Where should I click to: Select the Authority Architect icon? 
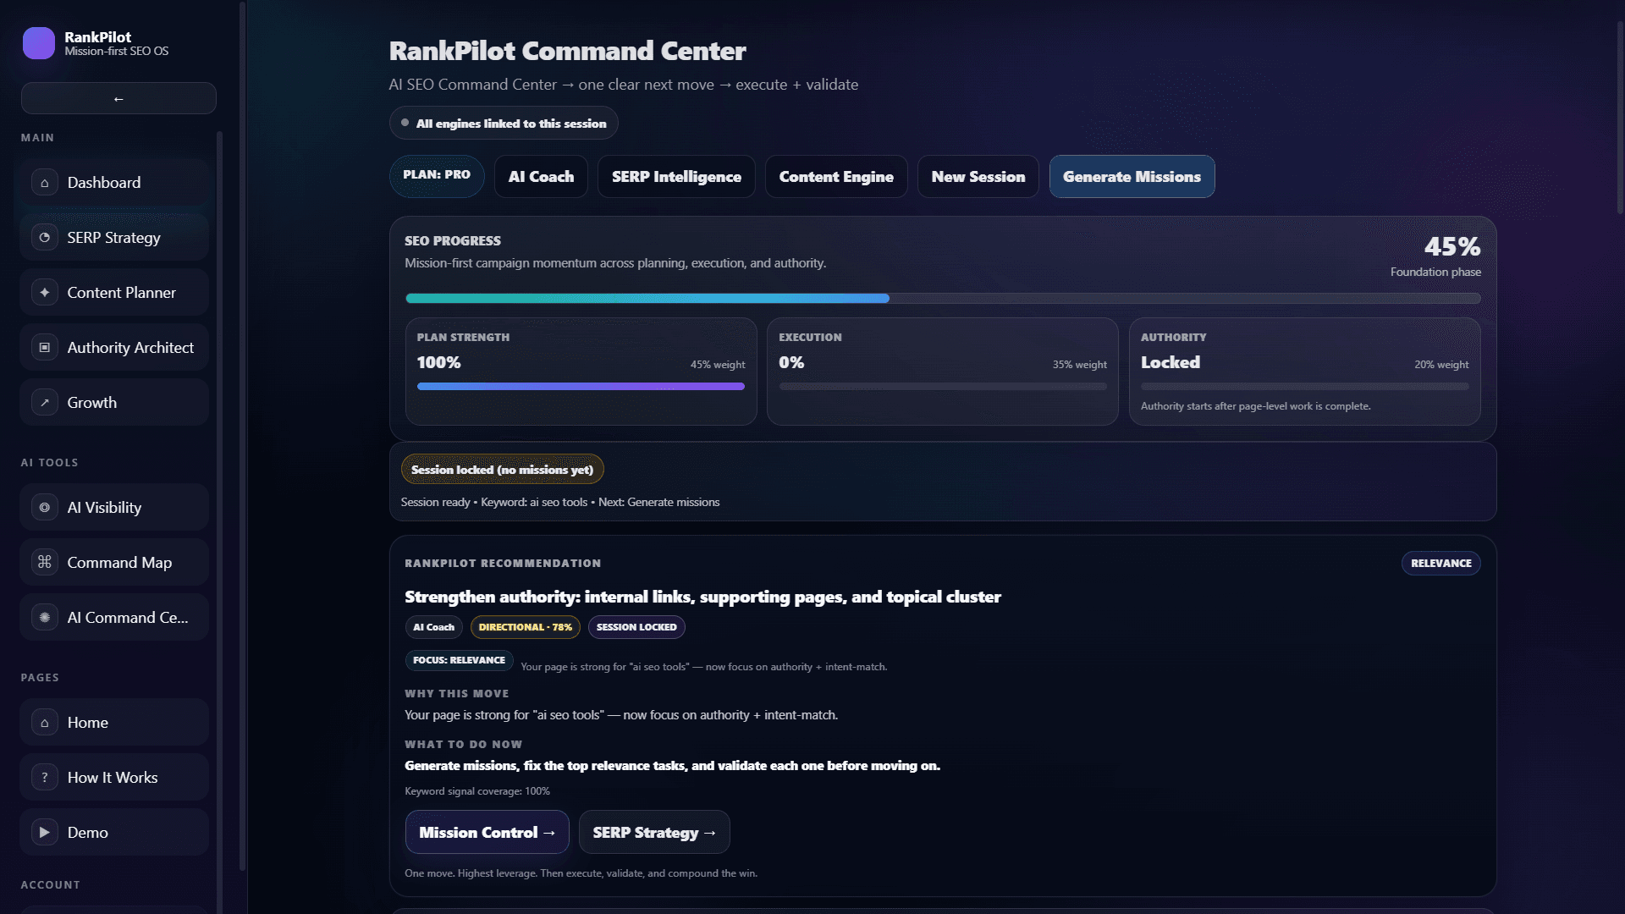coord(44,347)
